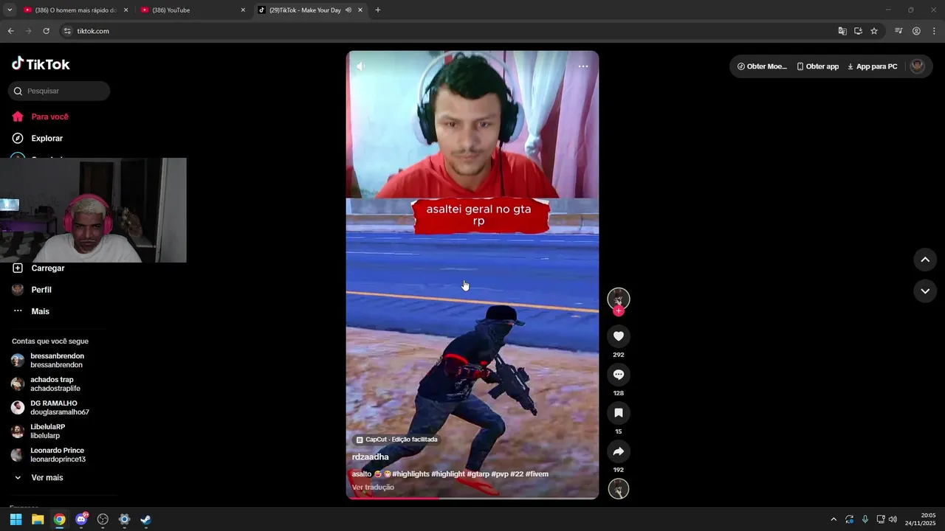
Task: Bookmark the video to favorites
Action: 619,413
